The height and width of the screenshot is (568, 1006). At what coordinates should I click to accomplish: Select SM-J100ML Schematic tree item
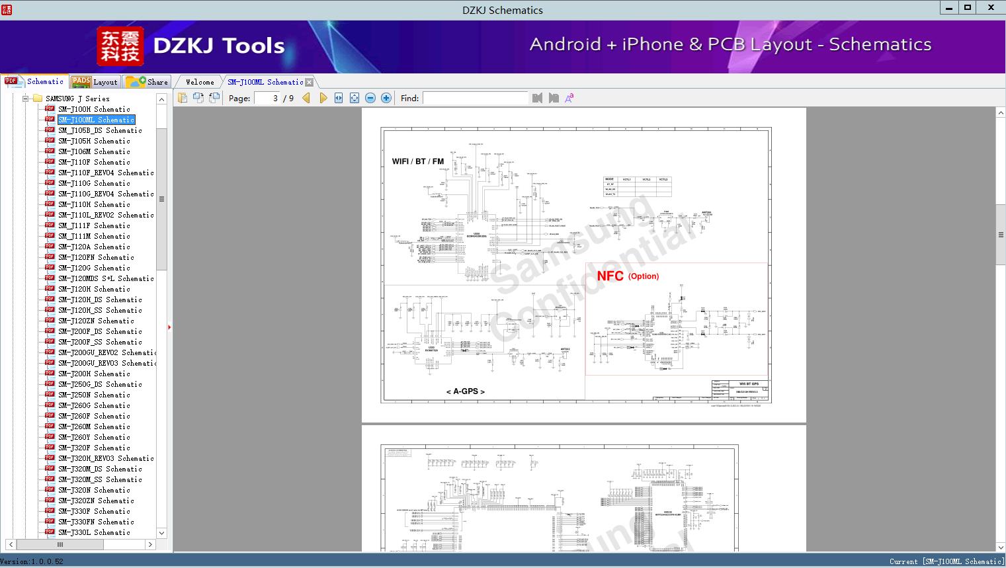[x=97, y=120]
